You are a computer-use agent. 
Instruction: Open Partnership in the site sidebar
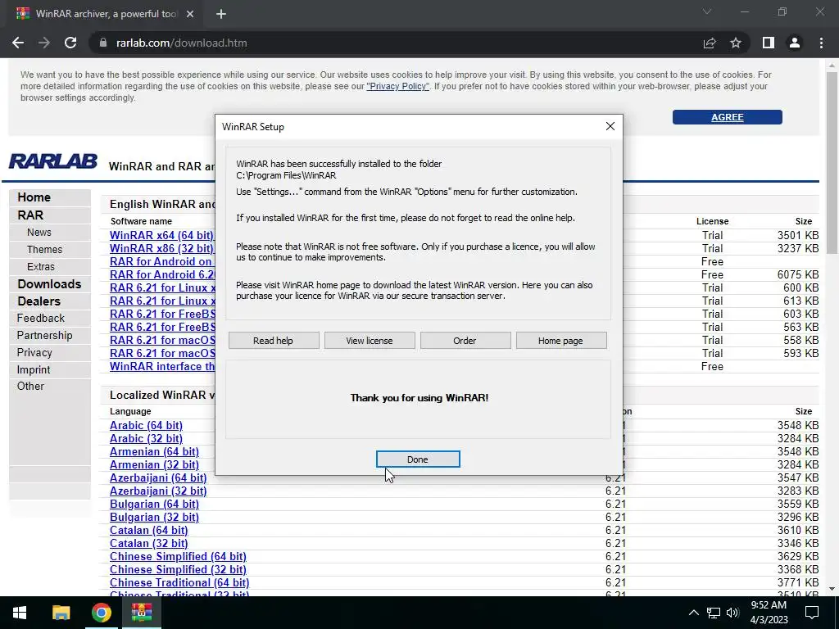[44, 335]
